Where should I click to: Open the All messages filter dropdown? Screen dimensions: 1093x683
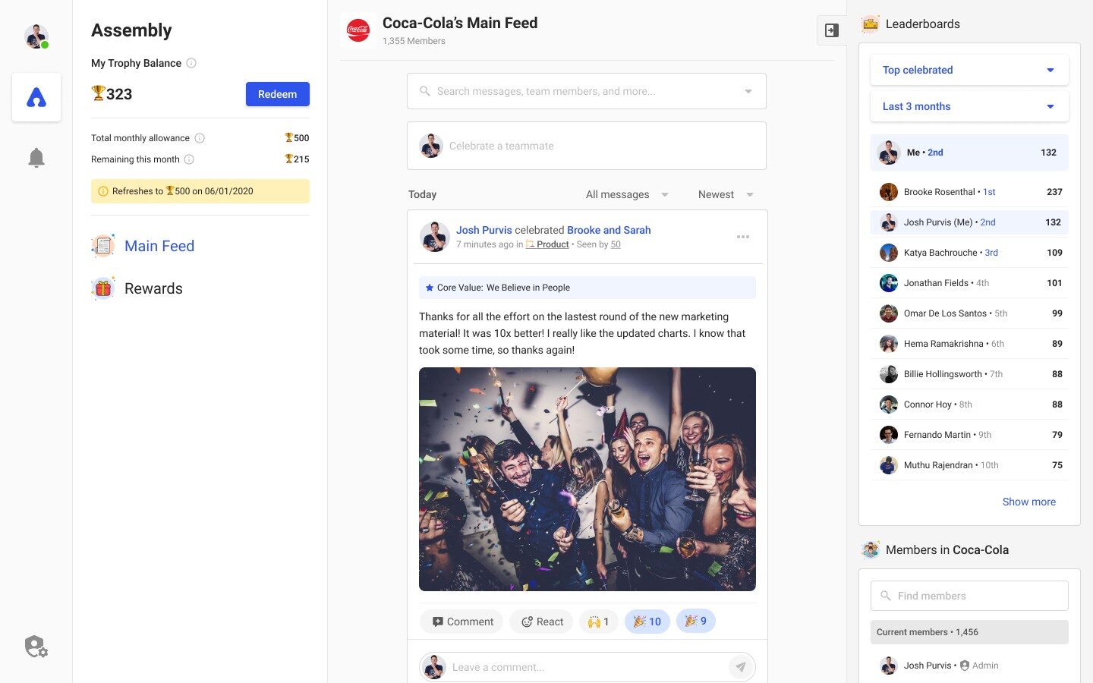click(628, 194)
